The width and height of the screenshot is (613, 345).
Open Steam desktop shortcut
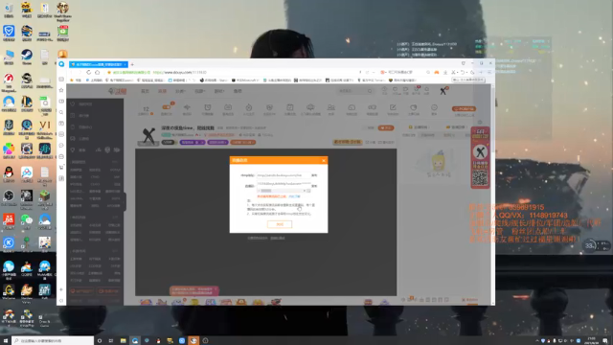tap(27, 57)
